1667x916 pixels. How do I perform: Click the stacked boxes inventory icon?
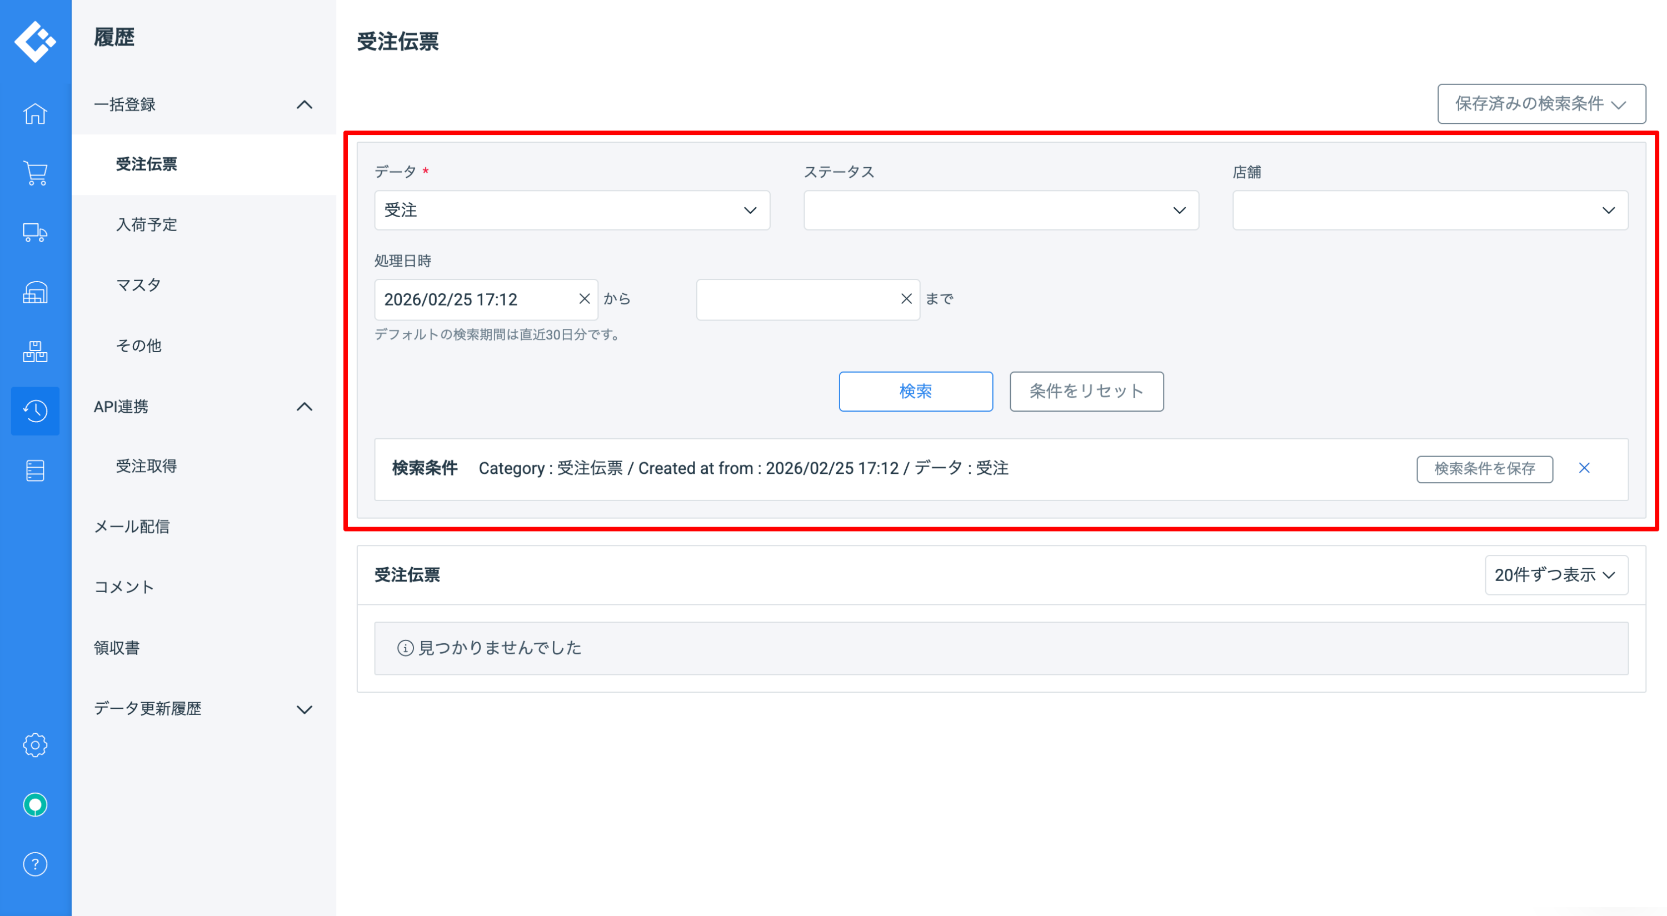point(35,352)
